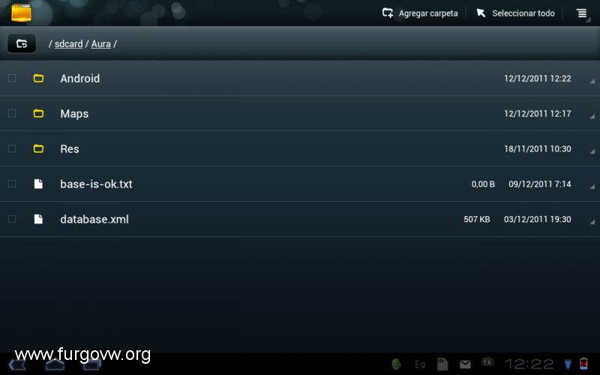Open the tk notification icon
The image size is (600, 375).
click(487, 363)
